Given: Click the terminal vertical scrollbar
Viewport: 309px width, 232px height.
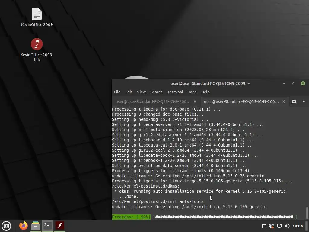Looking at the screenshot, I should (307, 213).
